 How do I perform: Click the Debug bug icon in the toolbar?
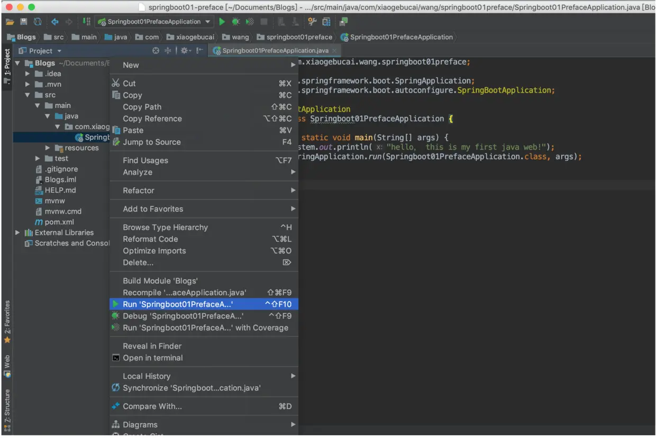pos(236,22)
